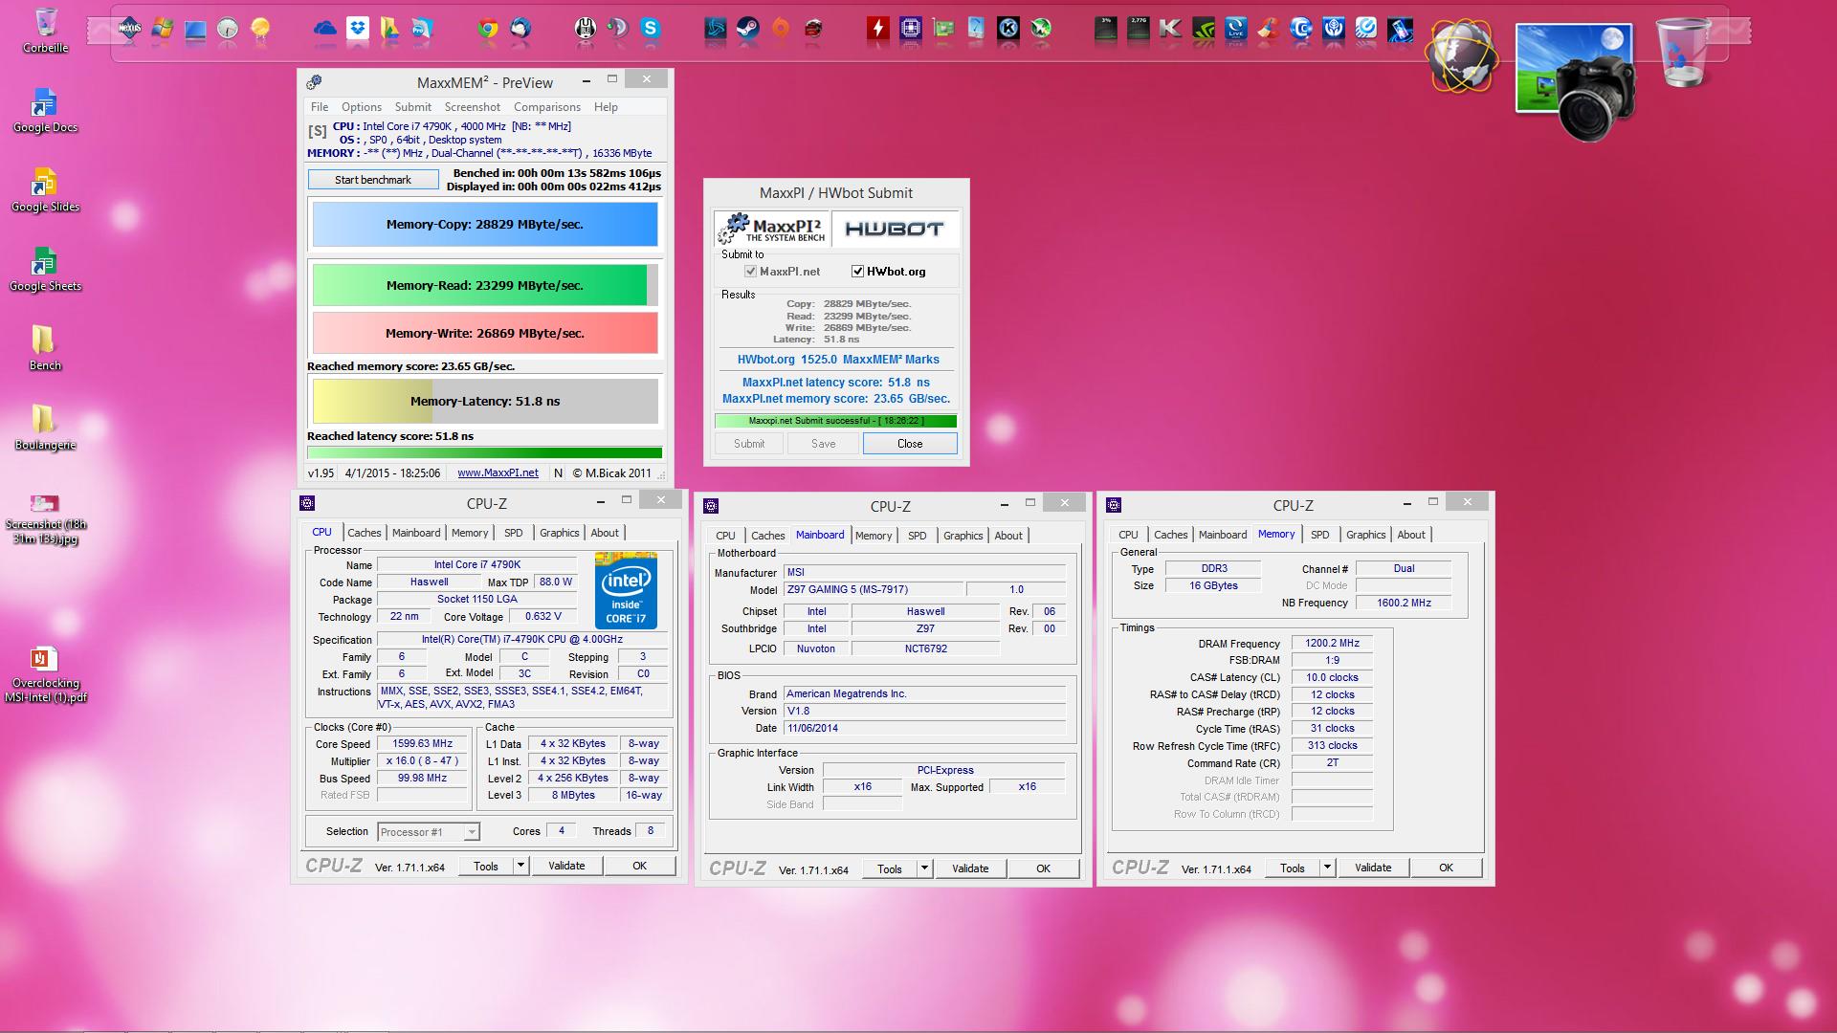The height and width of the screenshot is (1033, 1837).
Task: Toggle the MaxxPI.net submit checkbox
Action: [751, 272]
